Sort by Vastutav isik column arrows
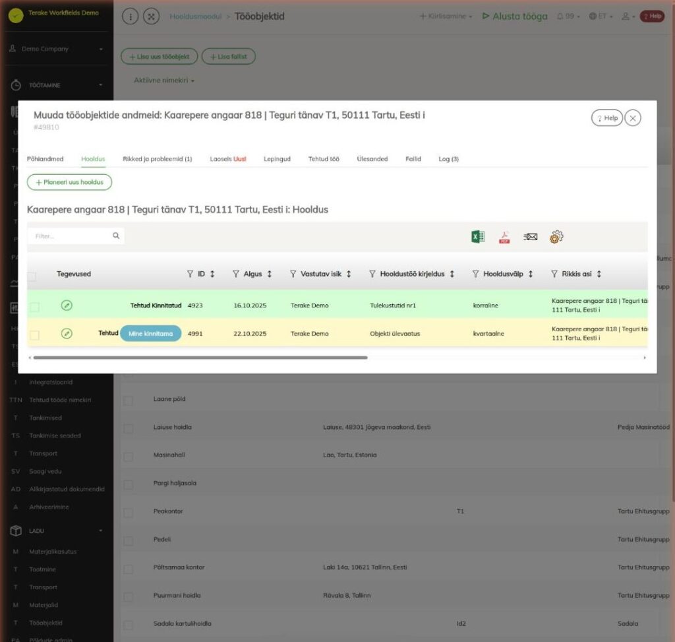 coord(349,274)
